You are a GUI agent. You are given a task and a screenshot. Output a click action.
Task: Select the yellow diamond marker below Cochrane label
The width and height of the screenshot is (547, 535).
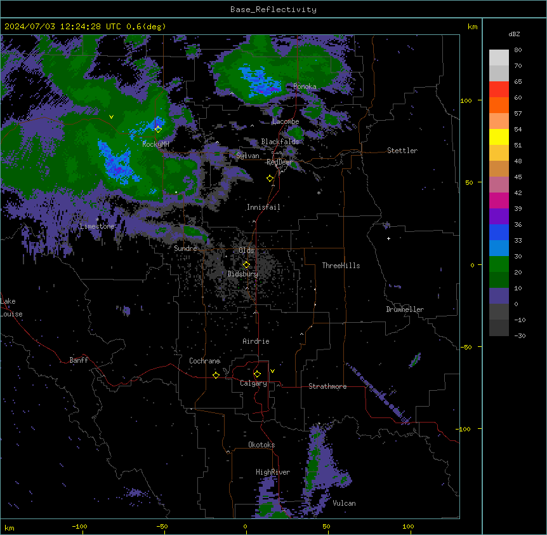pos(216,375)
